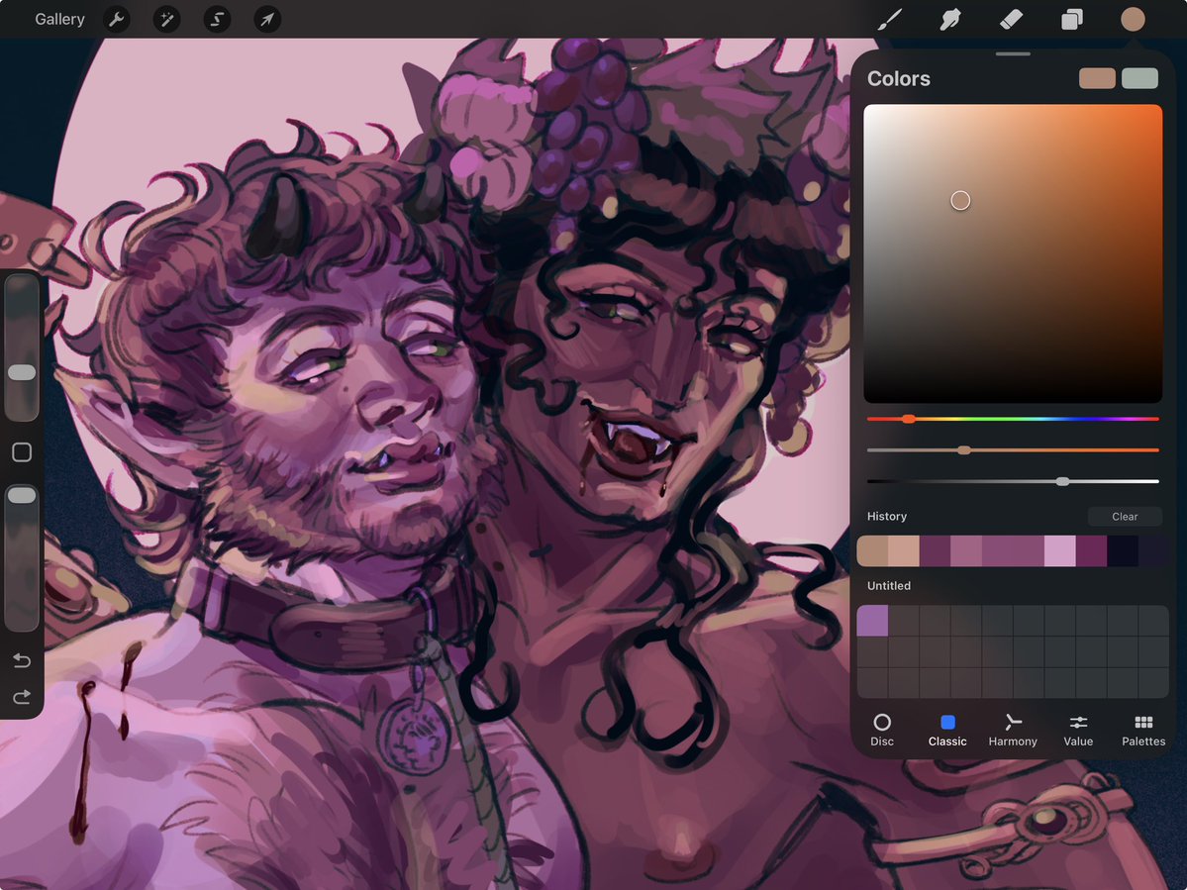Tap the square Modify button in sidebar
Image resolution: width=1187 pixels, height=890 pixels.
[22, 452]
